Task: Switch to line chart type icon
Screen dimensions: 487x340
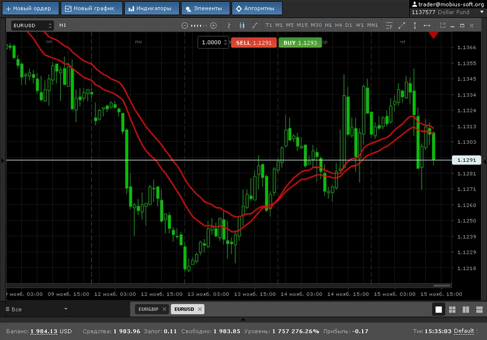Action: (x=255, y=25)
